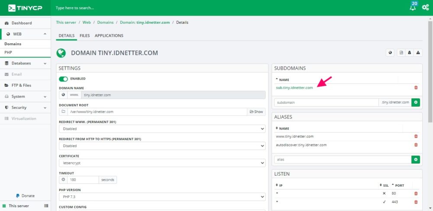Open the sub.tiny.idnetter.com subdomain link

click(294, 88)
